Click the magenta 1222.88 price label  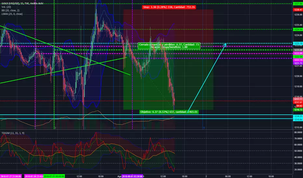pyautogui.click(x=298, y=53)
